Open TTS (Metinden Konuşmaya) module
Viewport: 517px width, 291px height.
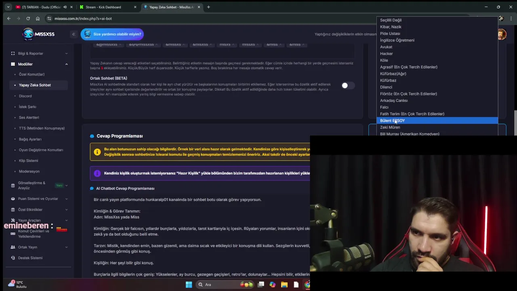pyautogui.click(x=42, y=128)
